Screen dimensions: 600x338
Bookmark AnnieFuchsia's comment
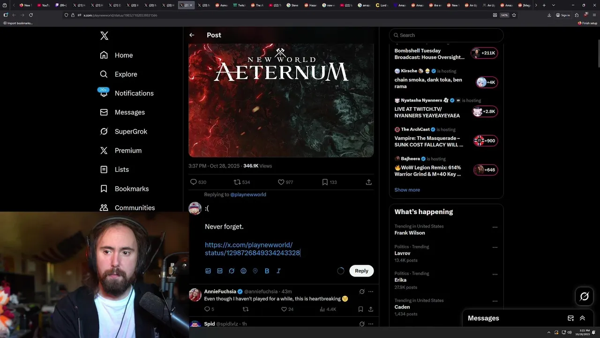pyautogui.click(x=360, y=309)
